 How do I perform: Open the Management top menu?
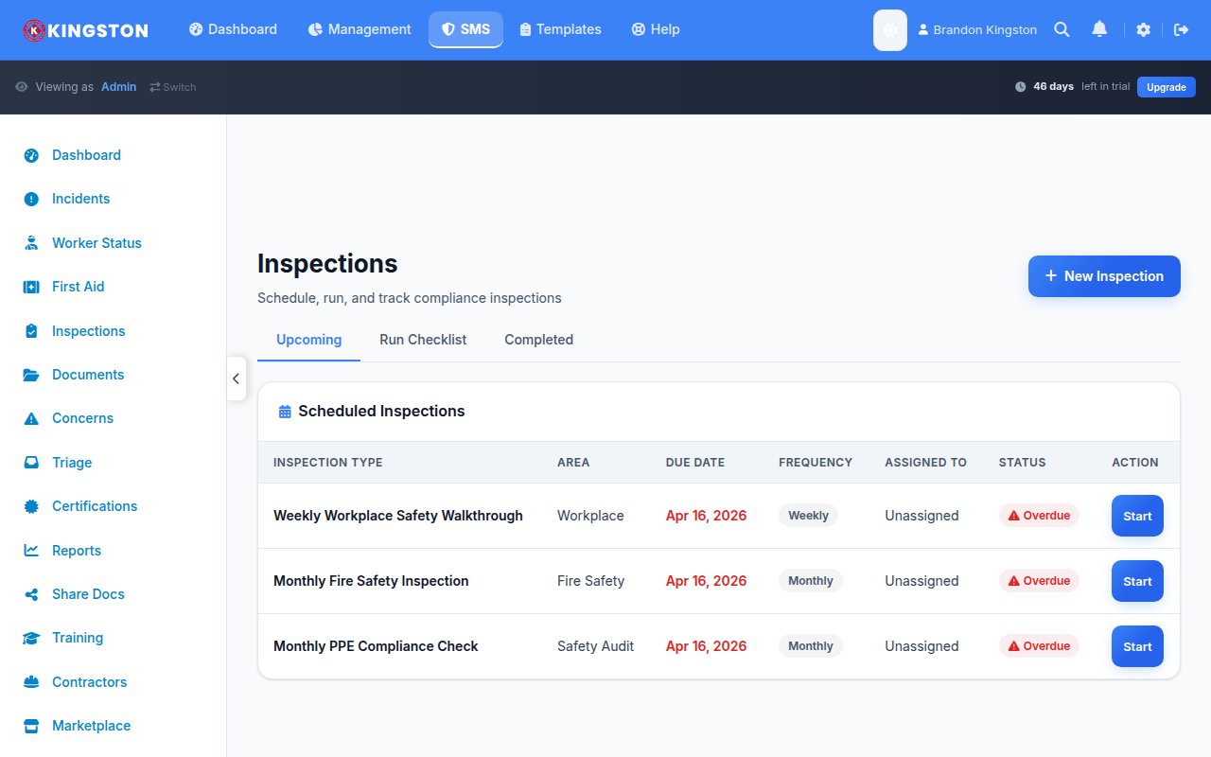[x=360, y=29]
